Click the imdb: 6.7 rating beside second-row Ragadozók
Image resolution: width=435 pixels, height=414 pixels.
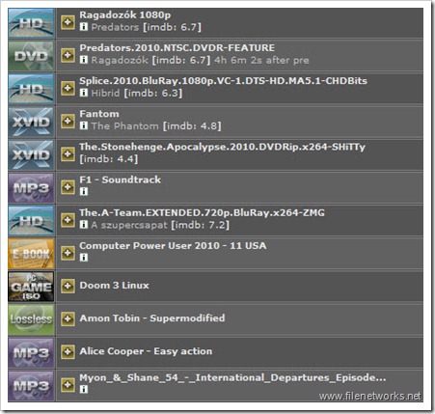[x=181, y=60]
